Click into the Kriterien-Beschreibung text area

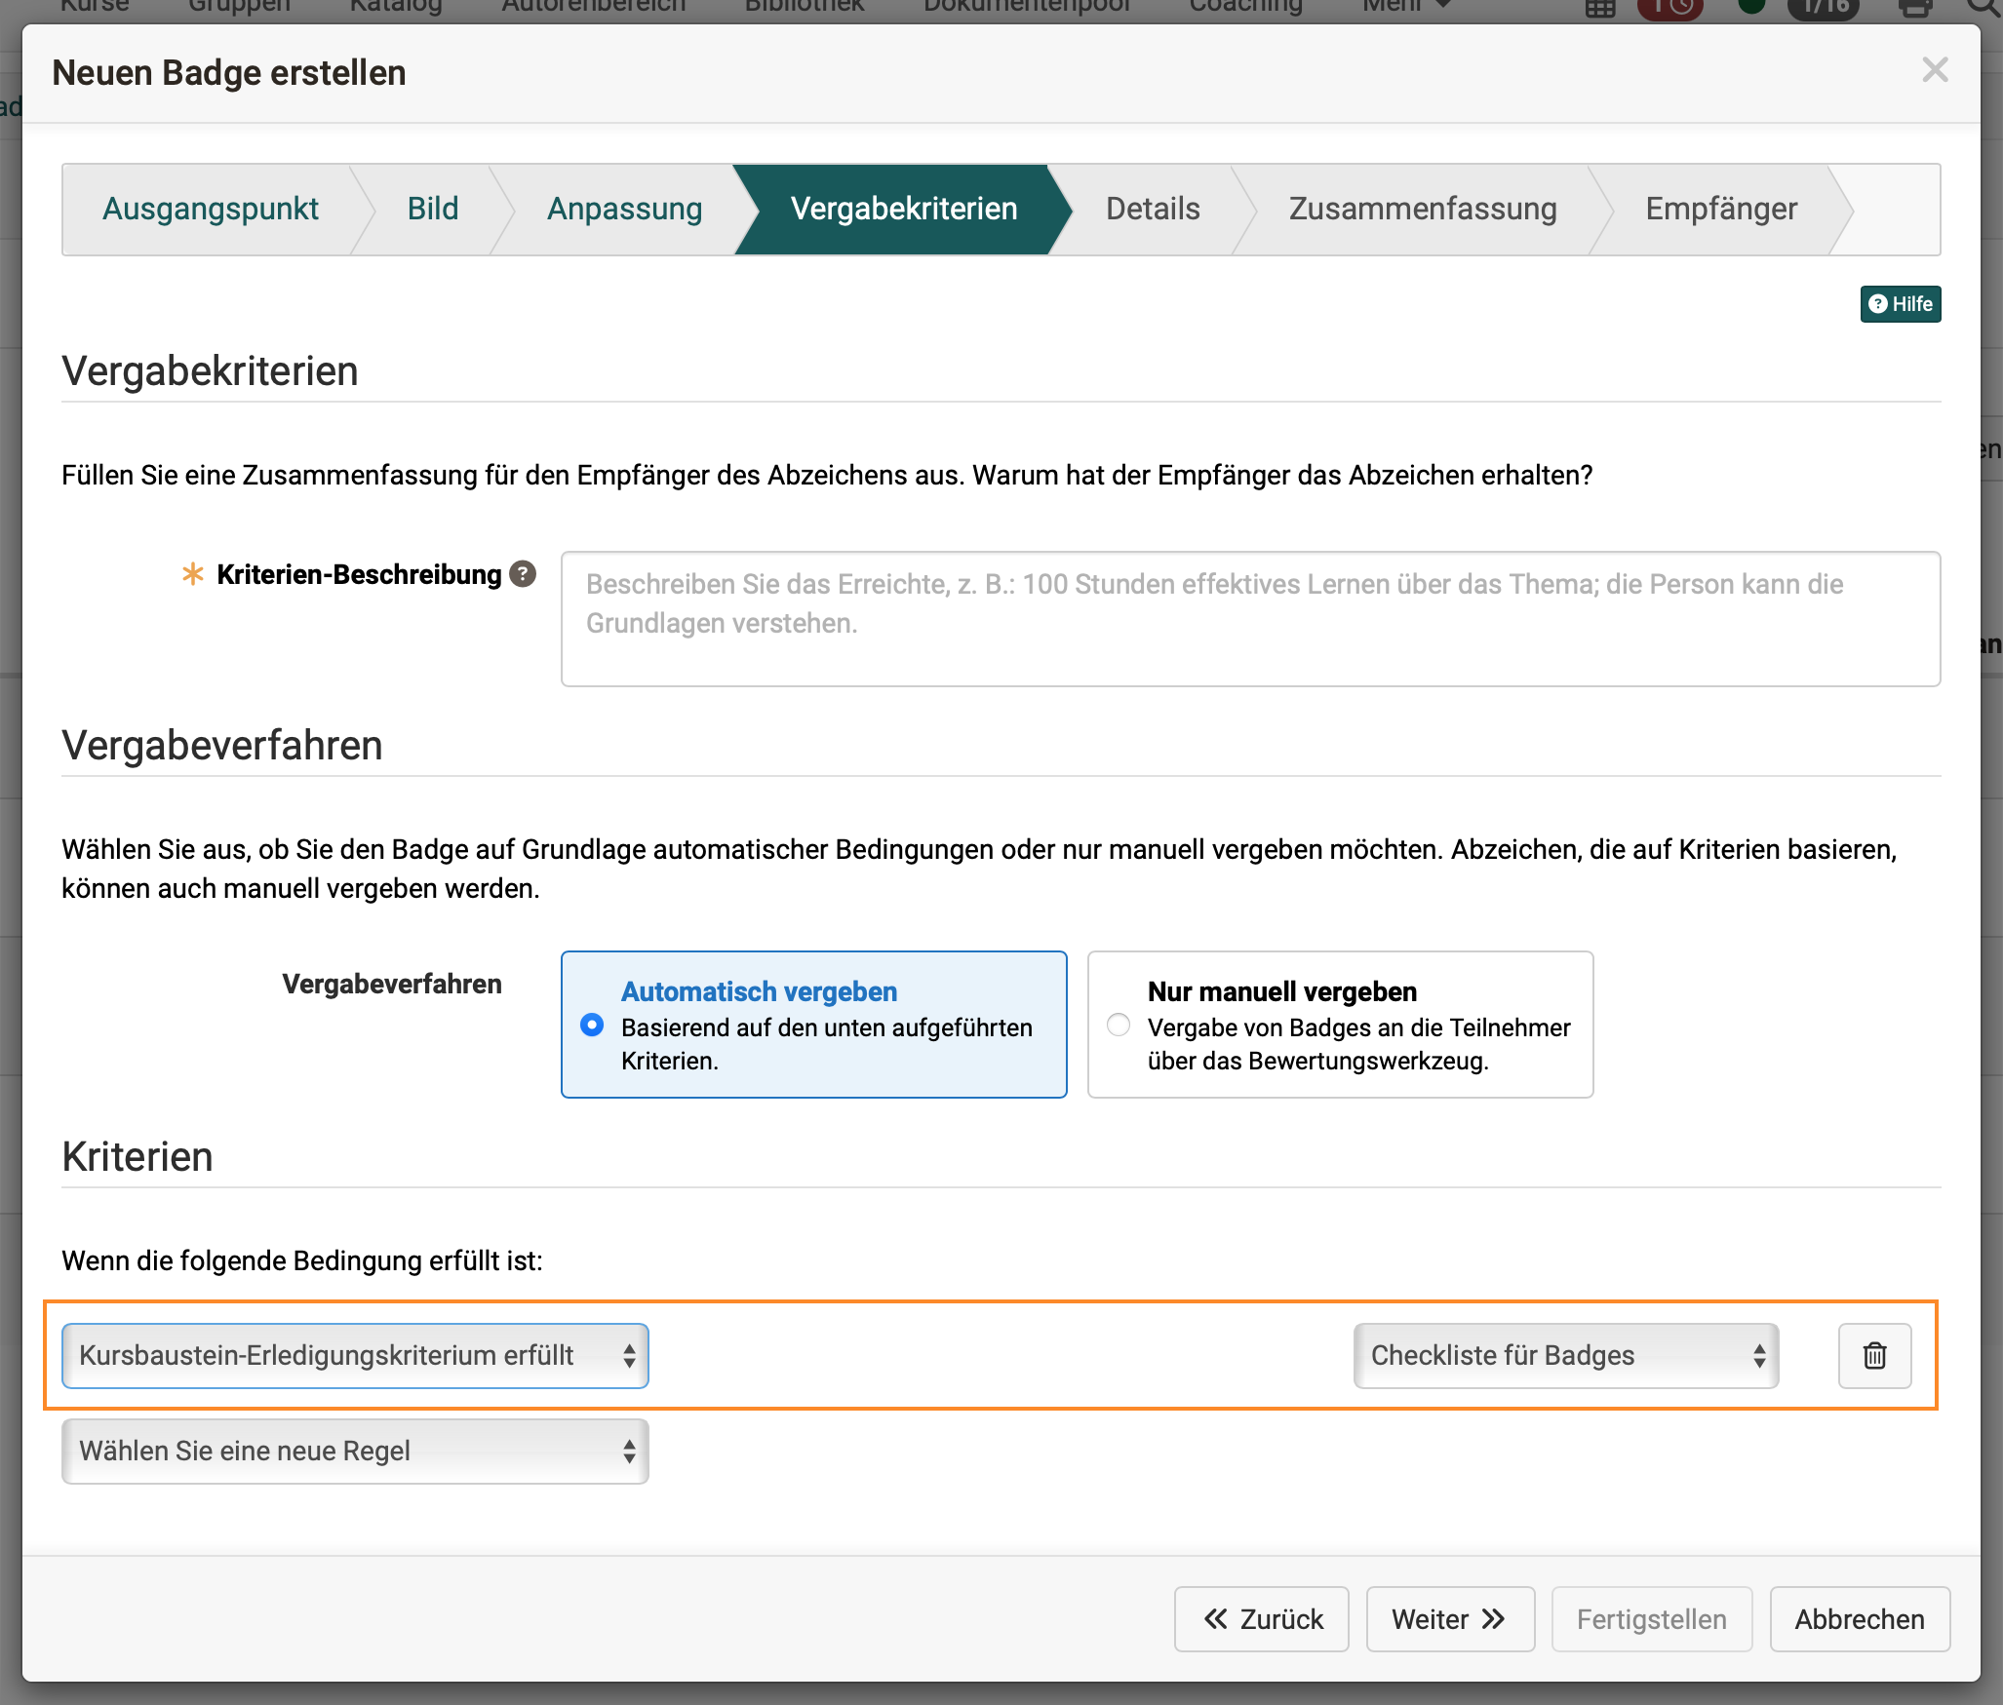(x=1249, y=619)
